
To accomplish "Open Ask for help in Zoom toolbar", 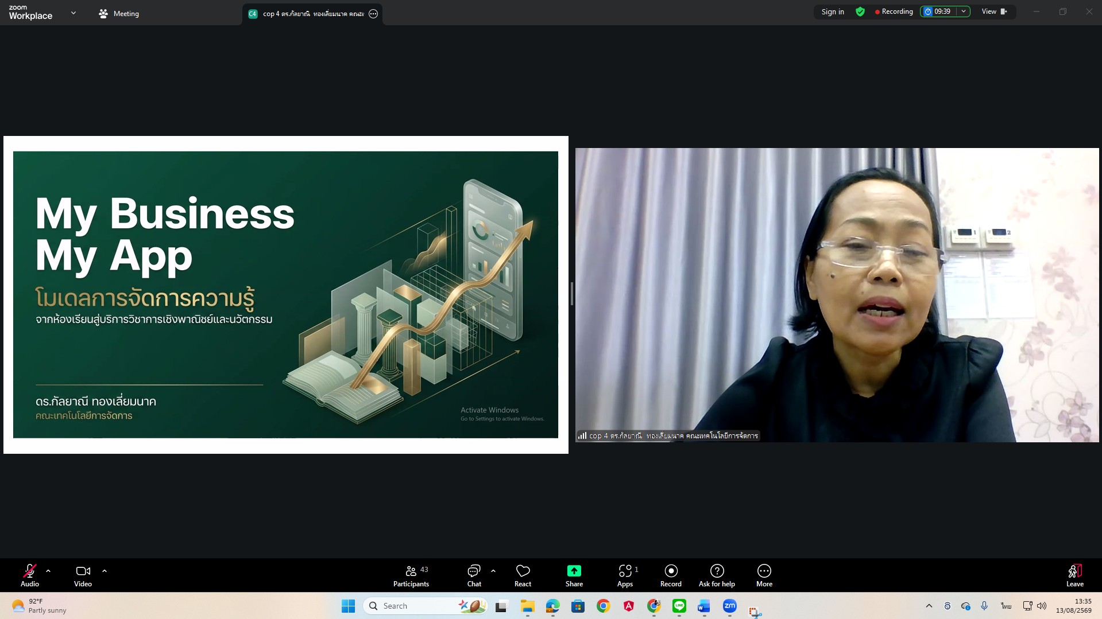I will [717, 575].
